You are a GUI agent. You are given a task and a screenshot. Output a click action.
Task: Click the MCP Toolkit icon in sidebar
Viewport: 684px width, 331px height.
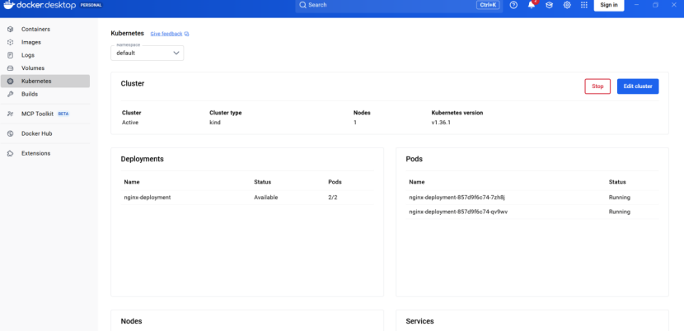click(11, 114)
